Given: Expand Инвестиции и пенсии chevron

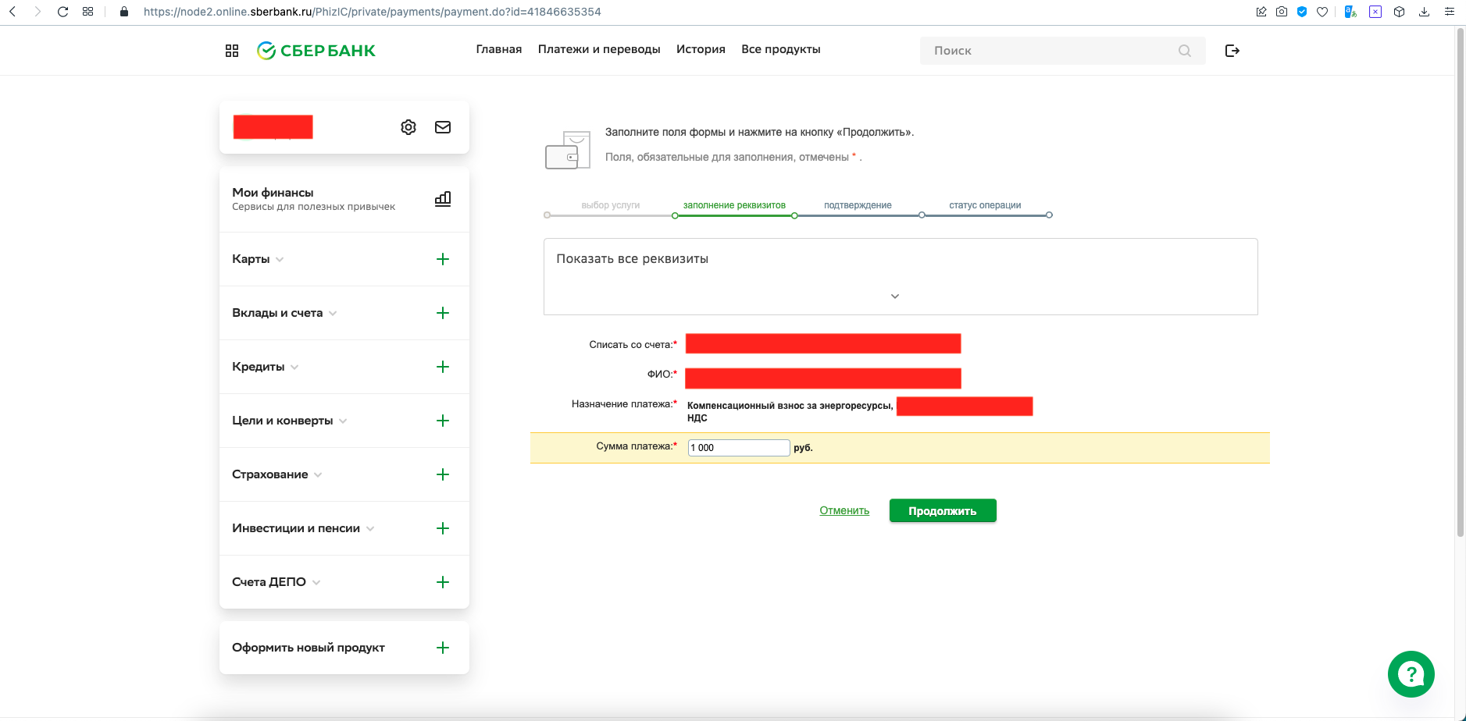Looking at the screenshot, I should pyautogui.click(x=370, y=529).
